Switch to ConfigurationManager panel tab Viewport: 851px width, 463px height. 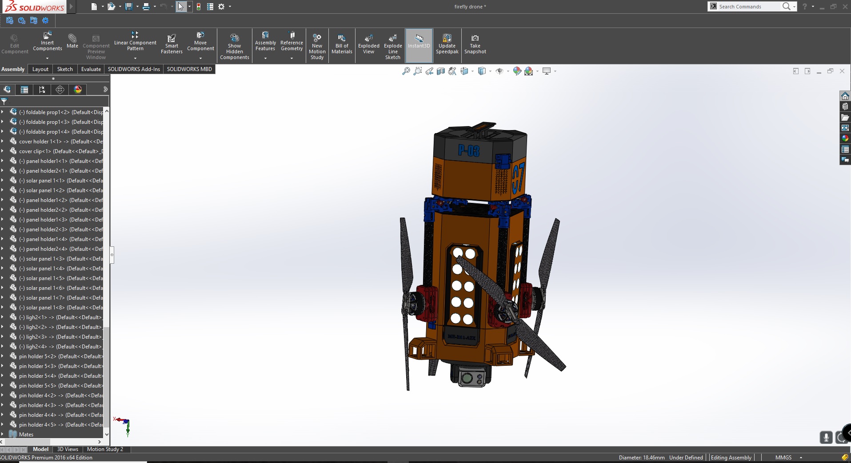pos(42,90)
